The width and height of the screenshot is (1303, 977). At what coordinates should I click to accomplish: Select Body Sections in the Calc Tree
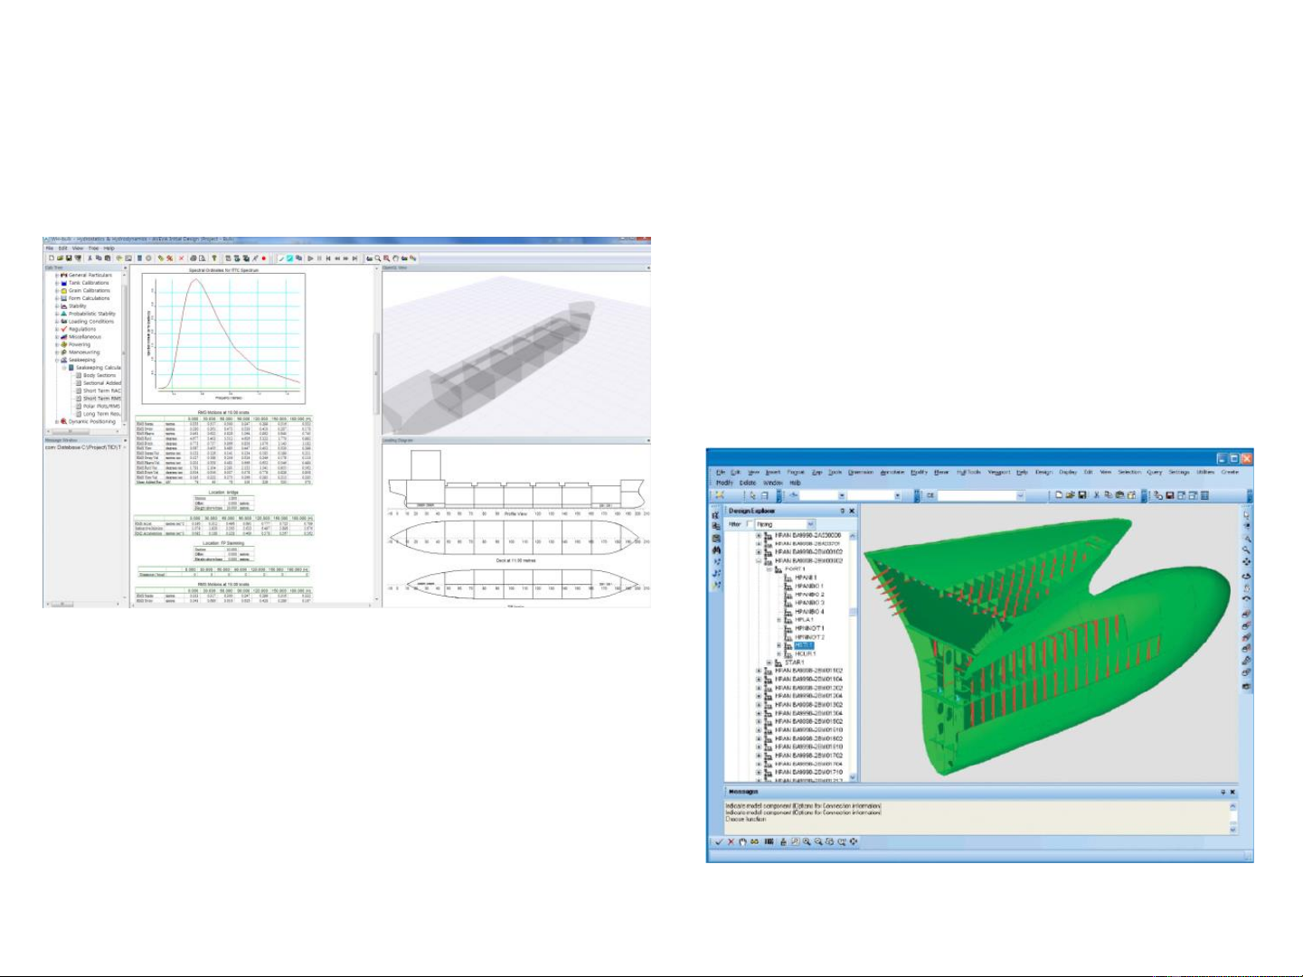[x=99, y=375]
